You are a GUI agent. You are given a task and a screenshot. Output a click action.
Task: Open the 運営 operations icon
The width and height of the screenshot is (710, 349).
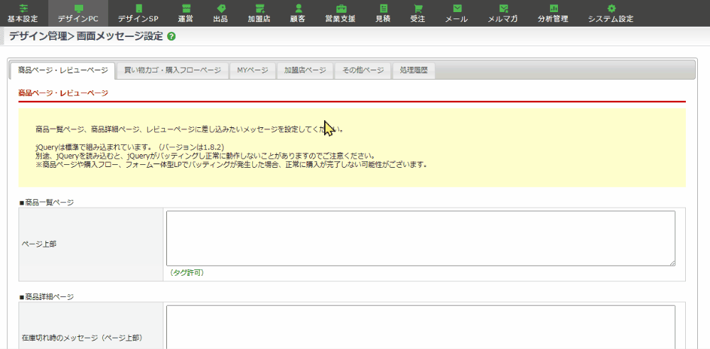(x=185, y=8)
